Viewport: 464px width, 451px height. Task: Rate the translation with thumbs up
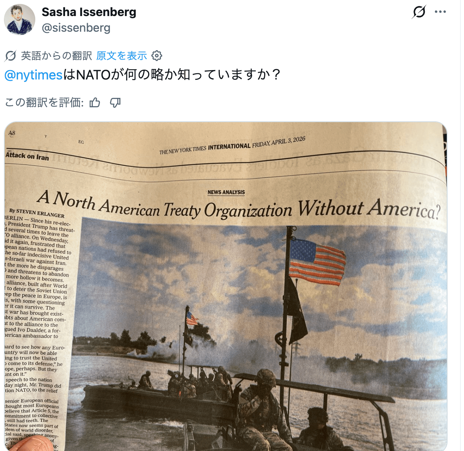click(x=95, y=103)
